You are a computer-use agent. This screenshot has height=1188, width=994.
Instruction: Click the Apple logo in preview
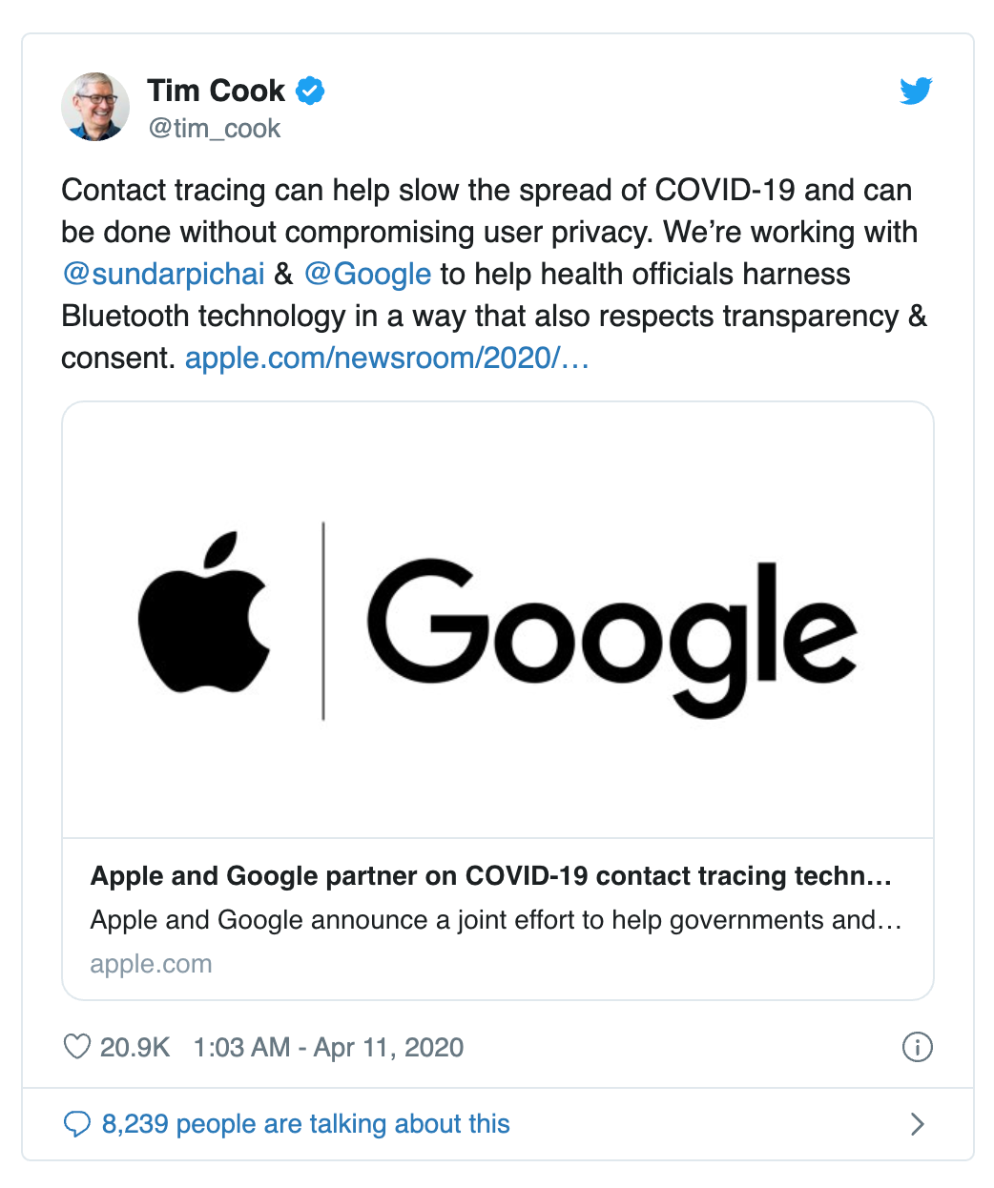pyautogui.click(x=204, y=612)
